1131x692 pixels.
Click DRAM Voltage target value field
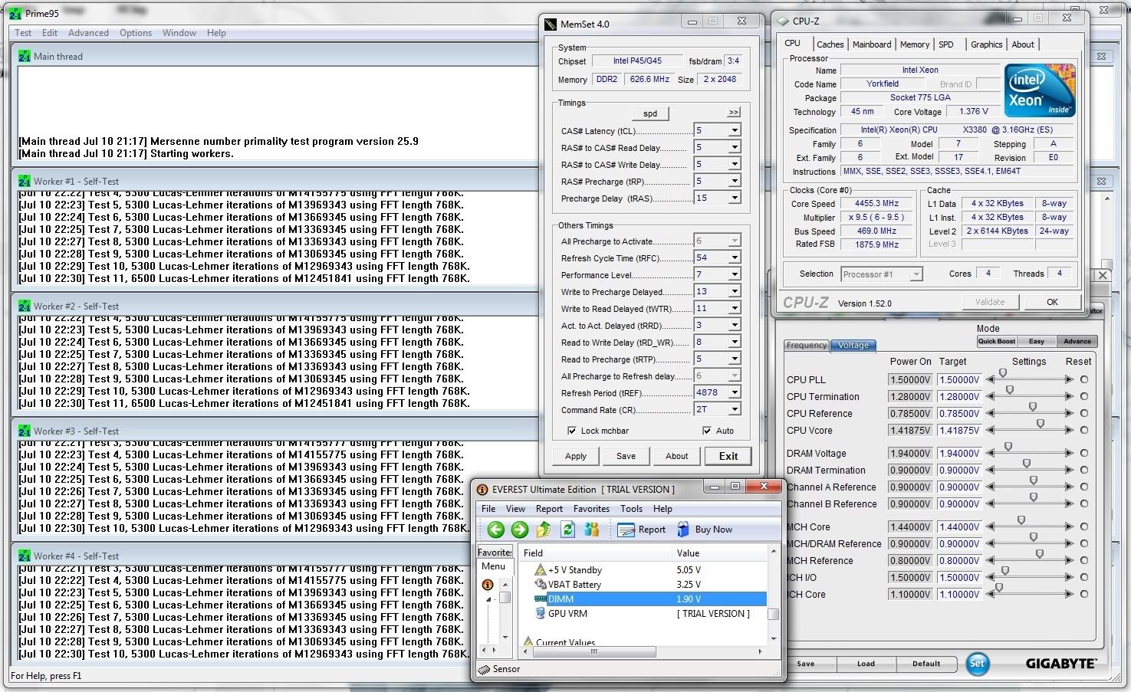coord(958,453)
